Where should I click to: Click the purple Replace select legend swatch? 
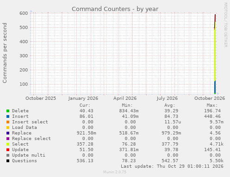pyautogui.click(x=8, y=139)
